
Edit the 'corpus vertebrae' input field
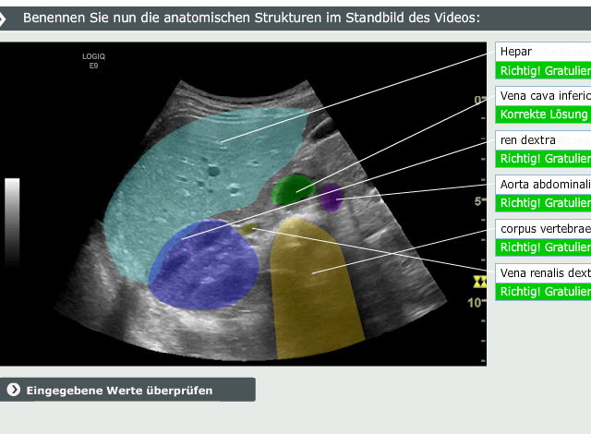(x=543, y=228)
